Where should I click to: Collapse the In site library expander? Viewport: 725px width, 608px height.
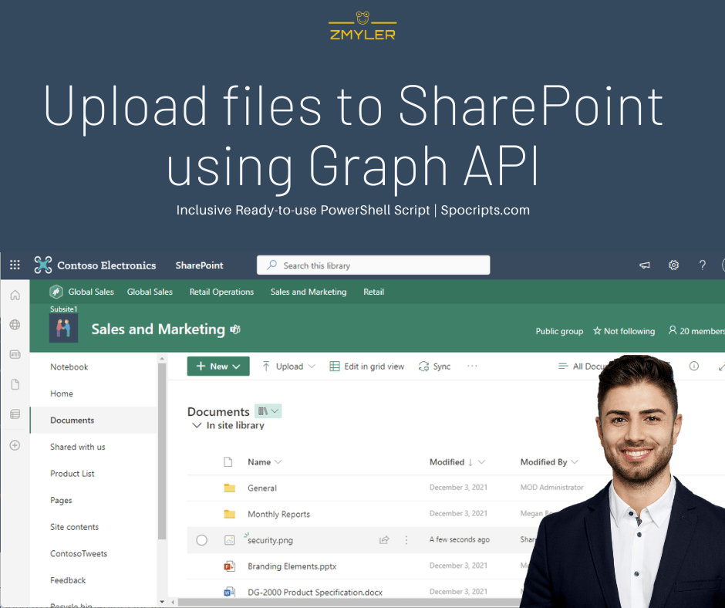(x=197, y=424)
